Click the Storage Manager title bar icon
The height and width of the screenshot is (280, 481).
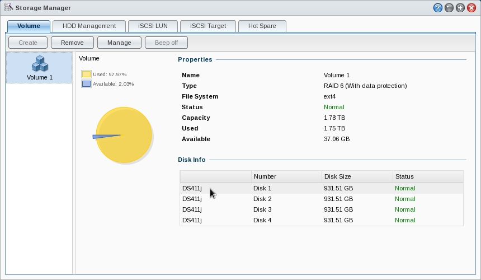click(8, 7)
